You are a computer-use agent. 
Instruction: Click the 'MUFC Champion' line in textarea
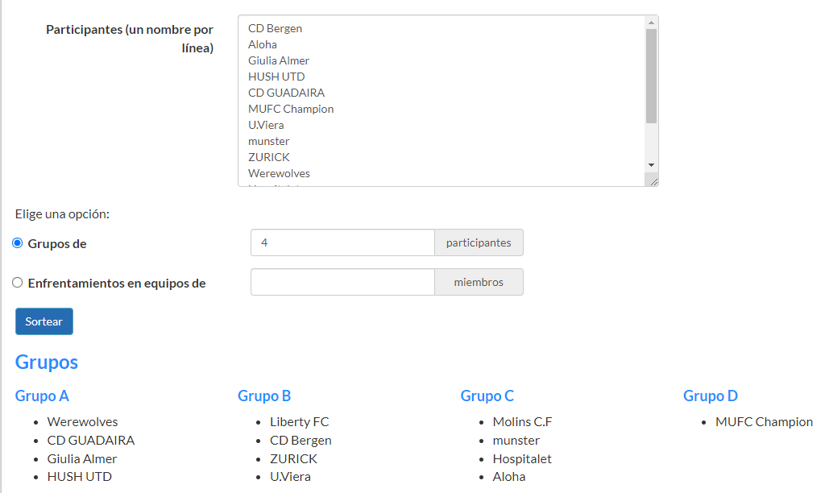291,109
